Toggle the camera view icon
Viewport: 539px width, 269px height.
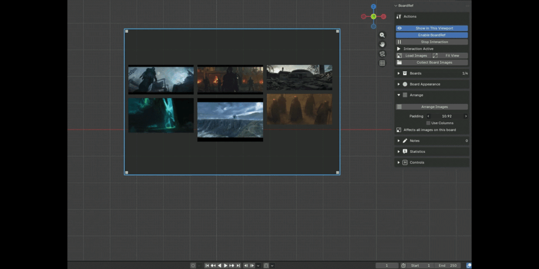(382, 54)
